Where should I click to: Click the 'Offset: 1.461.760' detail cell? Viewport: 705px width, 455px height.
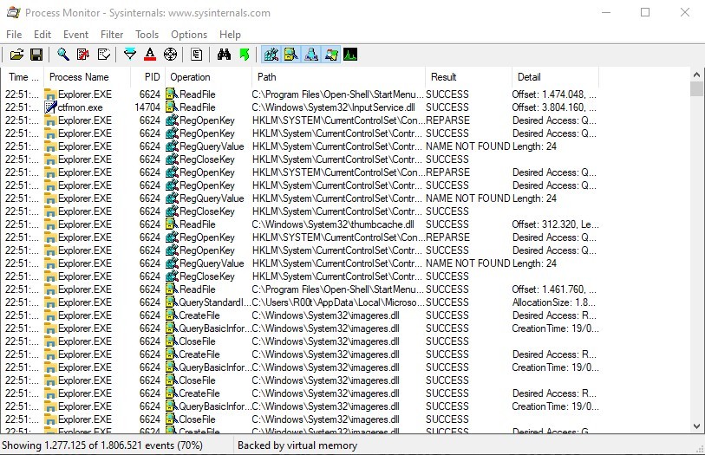(554, 289)
